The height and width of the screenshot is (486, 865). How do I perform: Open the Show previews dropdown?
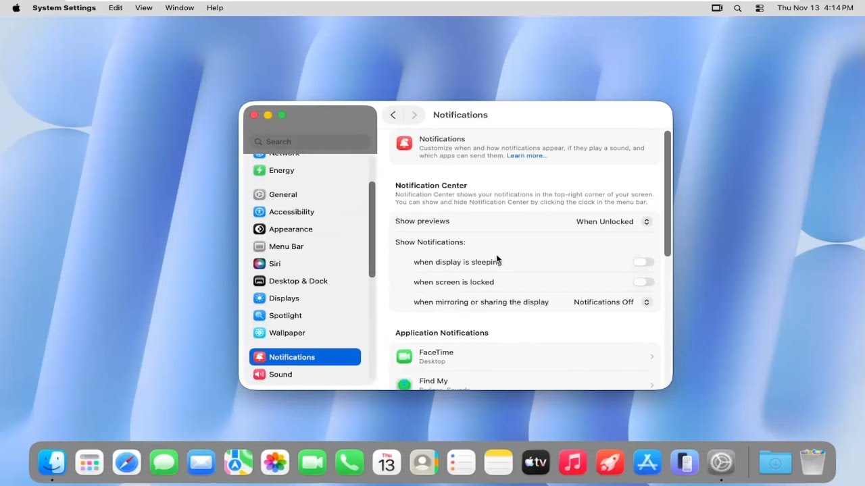point(614,221)
